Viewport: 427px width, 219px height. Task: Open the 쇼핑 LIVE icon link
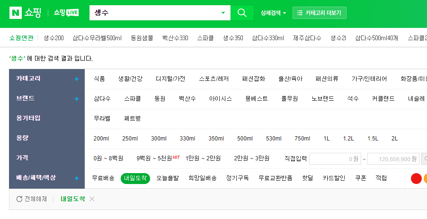click(66, 13)
